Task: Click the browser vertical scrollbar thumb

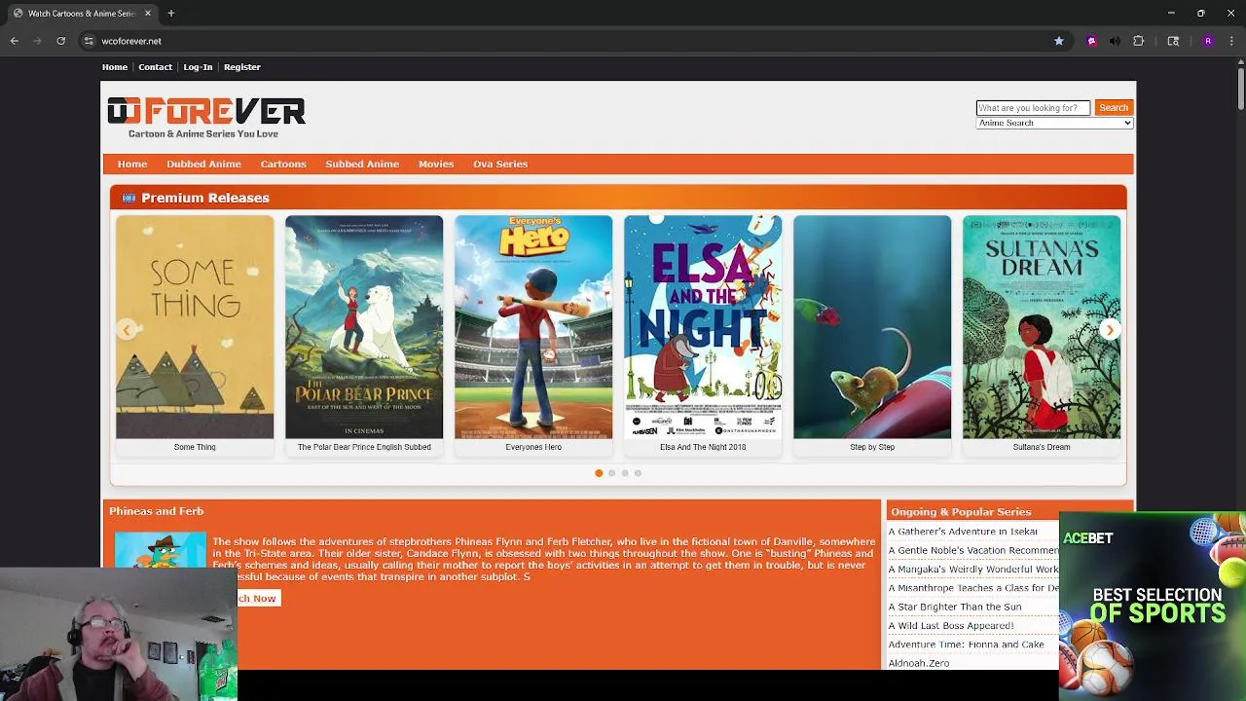Action: (x=1240, y=90)
